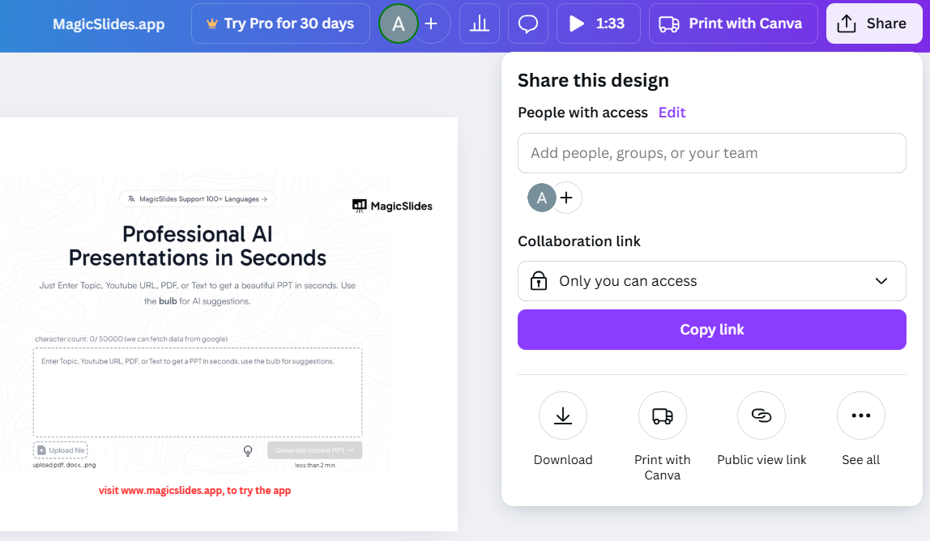
Task: Click the Copy link button
Action: [x=712, y=330]
